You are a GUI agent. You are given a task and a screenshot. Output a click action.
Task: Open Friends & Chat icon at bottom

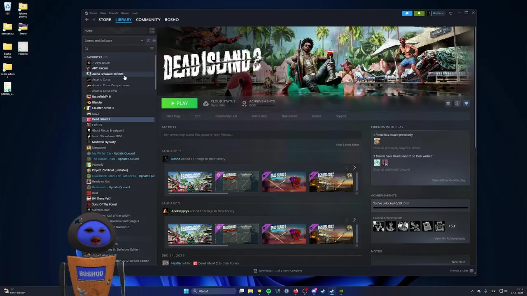[x=471, y=271]
